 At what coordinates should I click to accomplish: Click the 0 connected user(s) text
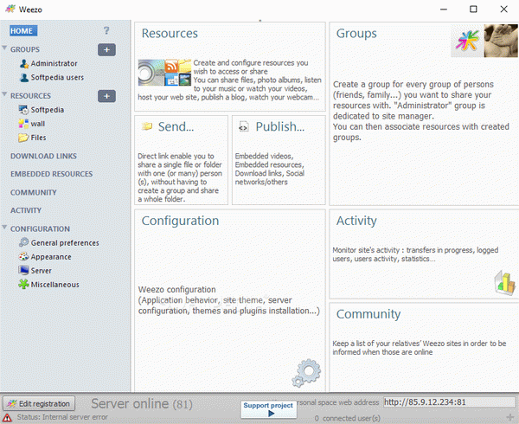(x=347, y=418)
